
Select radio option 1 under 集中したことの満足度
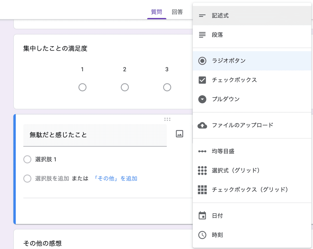82,87
